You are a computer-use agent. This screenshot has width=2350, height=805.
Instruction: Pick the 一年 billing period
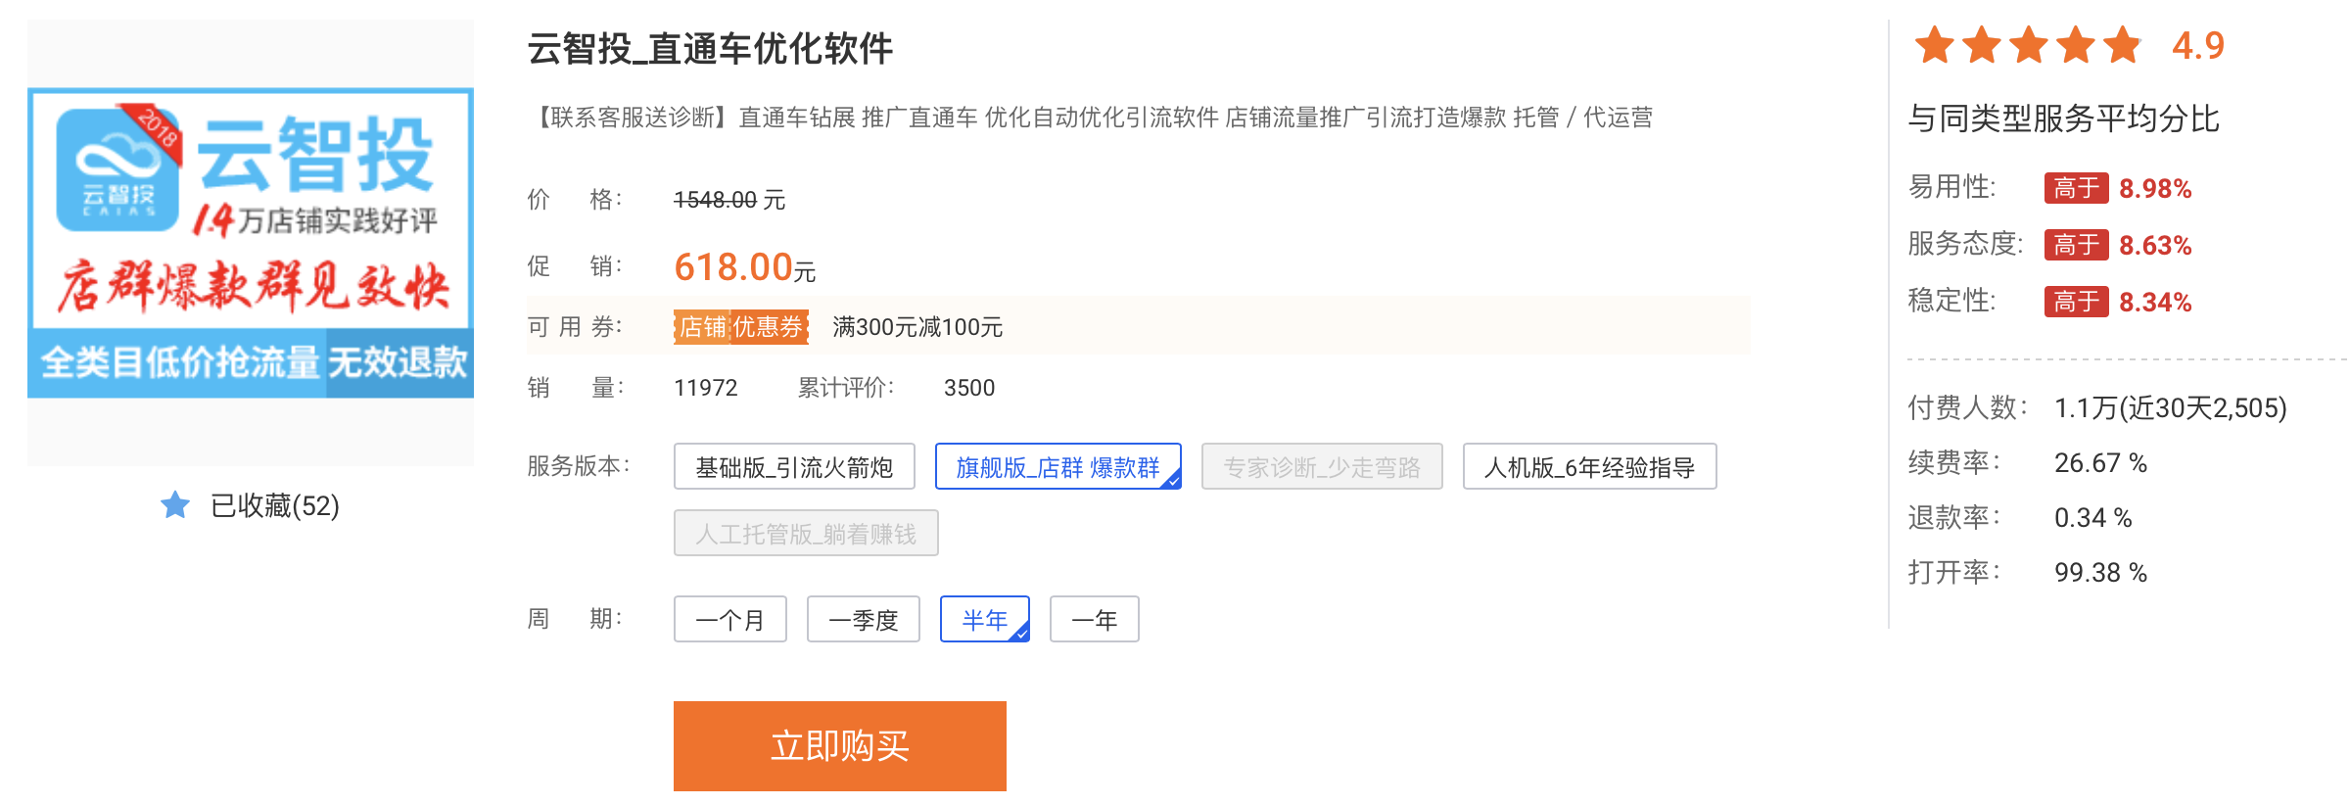coord(1094,620)
